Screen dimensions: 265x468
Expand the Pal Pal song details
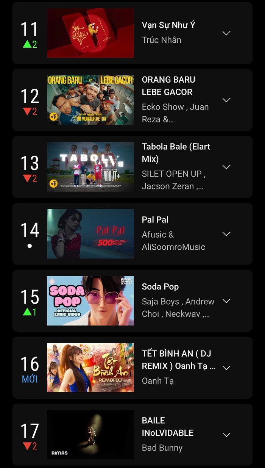pyautogui.click(x=226, y=234)
